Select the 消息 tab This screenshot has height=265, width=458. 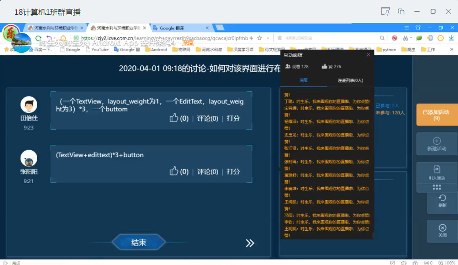tap(303, 81)
